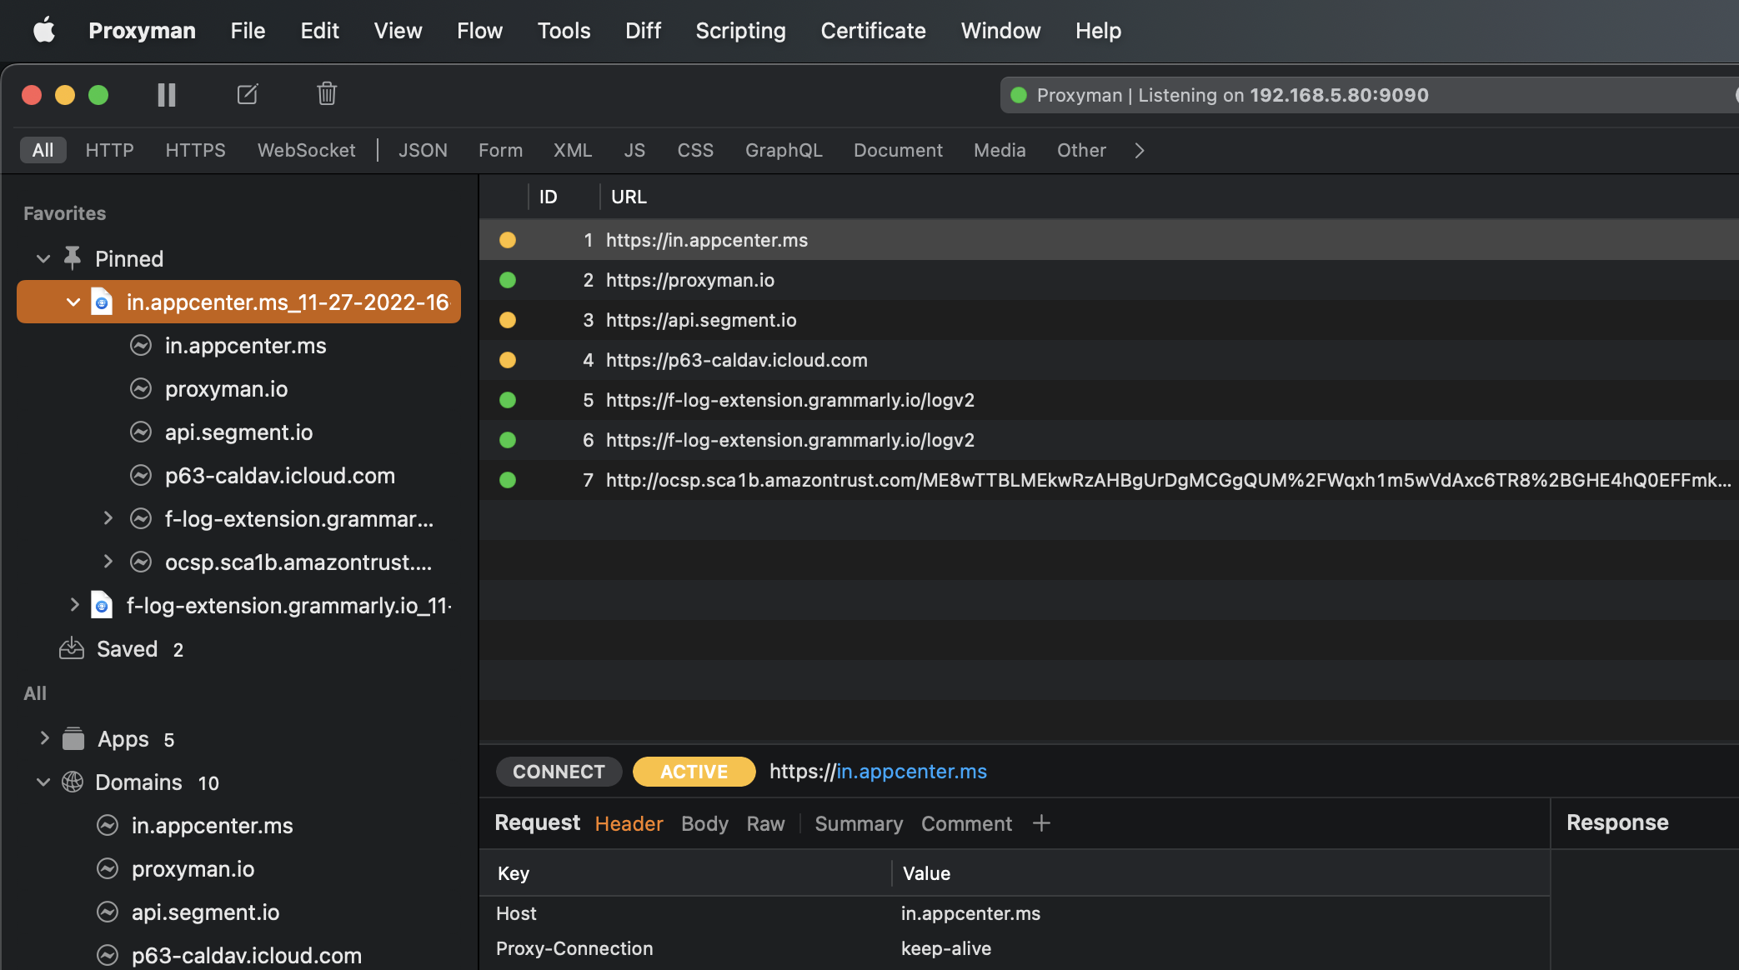Image resolution: width=1739 pixels, height=970 pixels.
Task: Click the yellow status dot of request 3
Action: coord(508,320)
